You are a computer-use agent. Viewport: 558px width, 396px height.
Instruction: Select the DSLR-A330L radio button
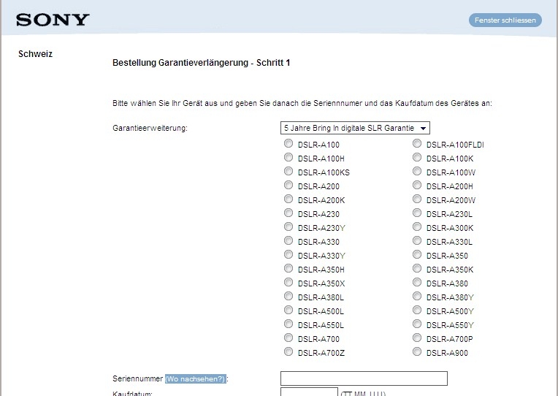tap(417, 240)
